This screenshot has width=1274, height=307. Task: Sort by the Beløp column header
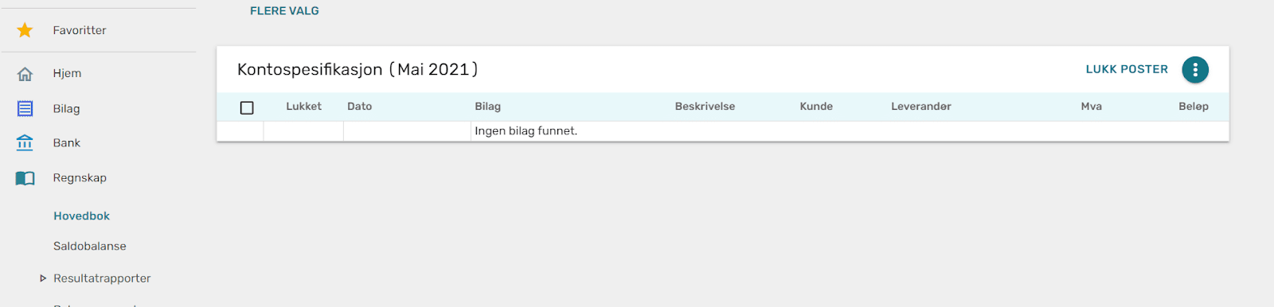click(1193, 107)
